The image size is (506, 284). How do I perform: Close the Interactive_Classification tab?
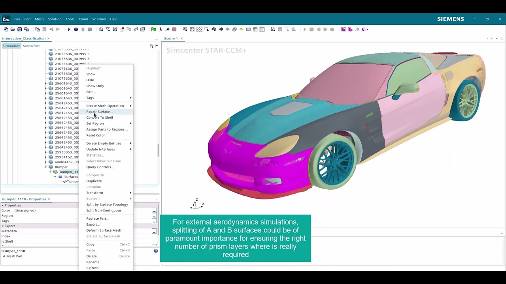(48, 38)
